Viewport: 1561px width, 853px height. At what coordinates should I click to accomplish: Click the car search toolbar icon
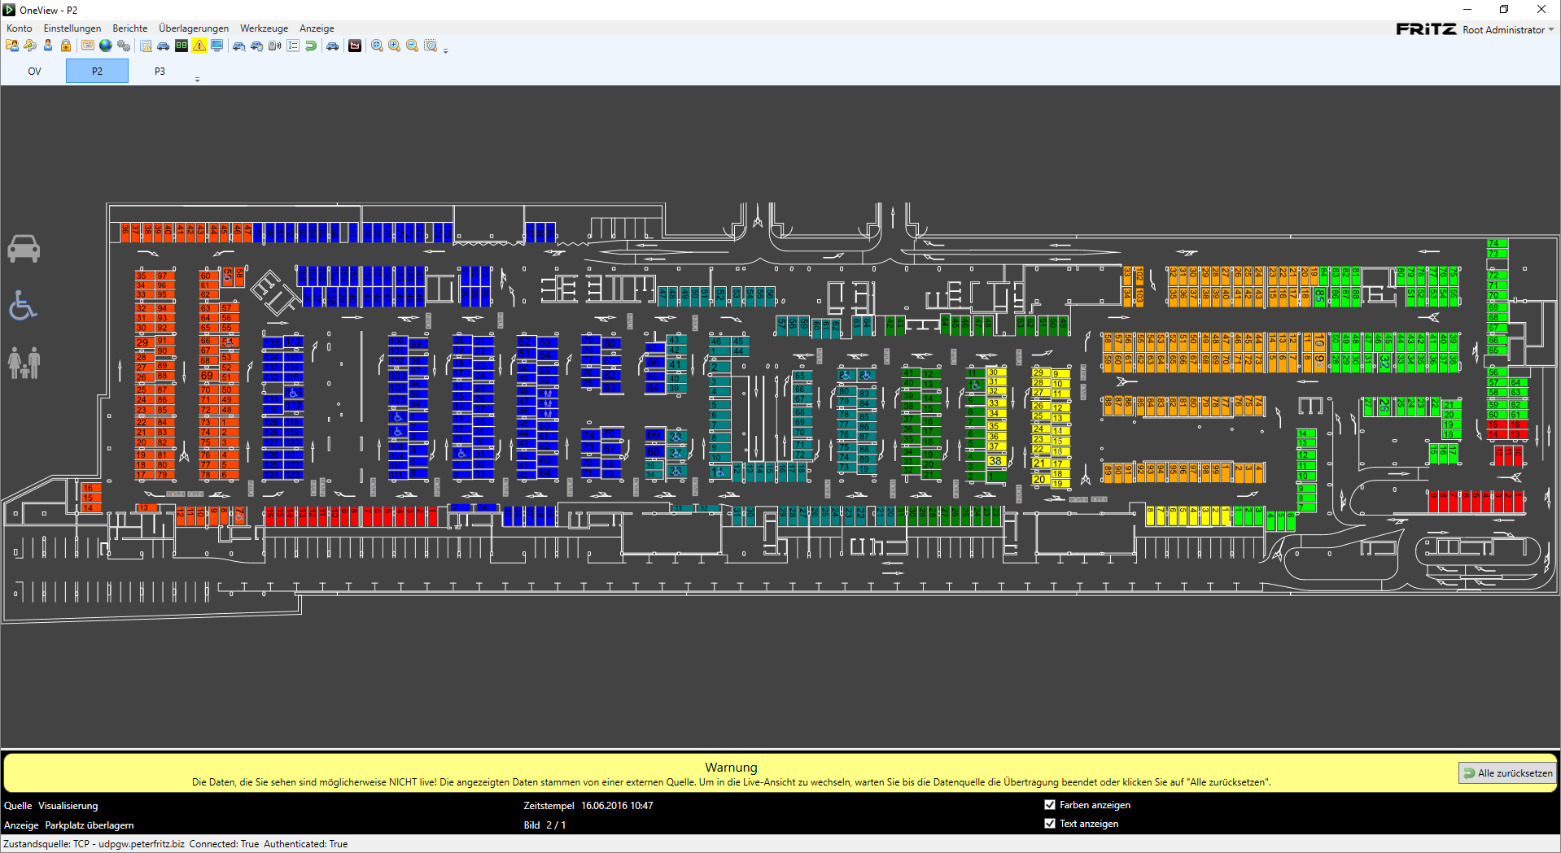tap(239, 46)
